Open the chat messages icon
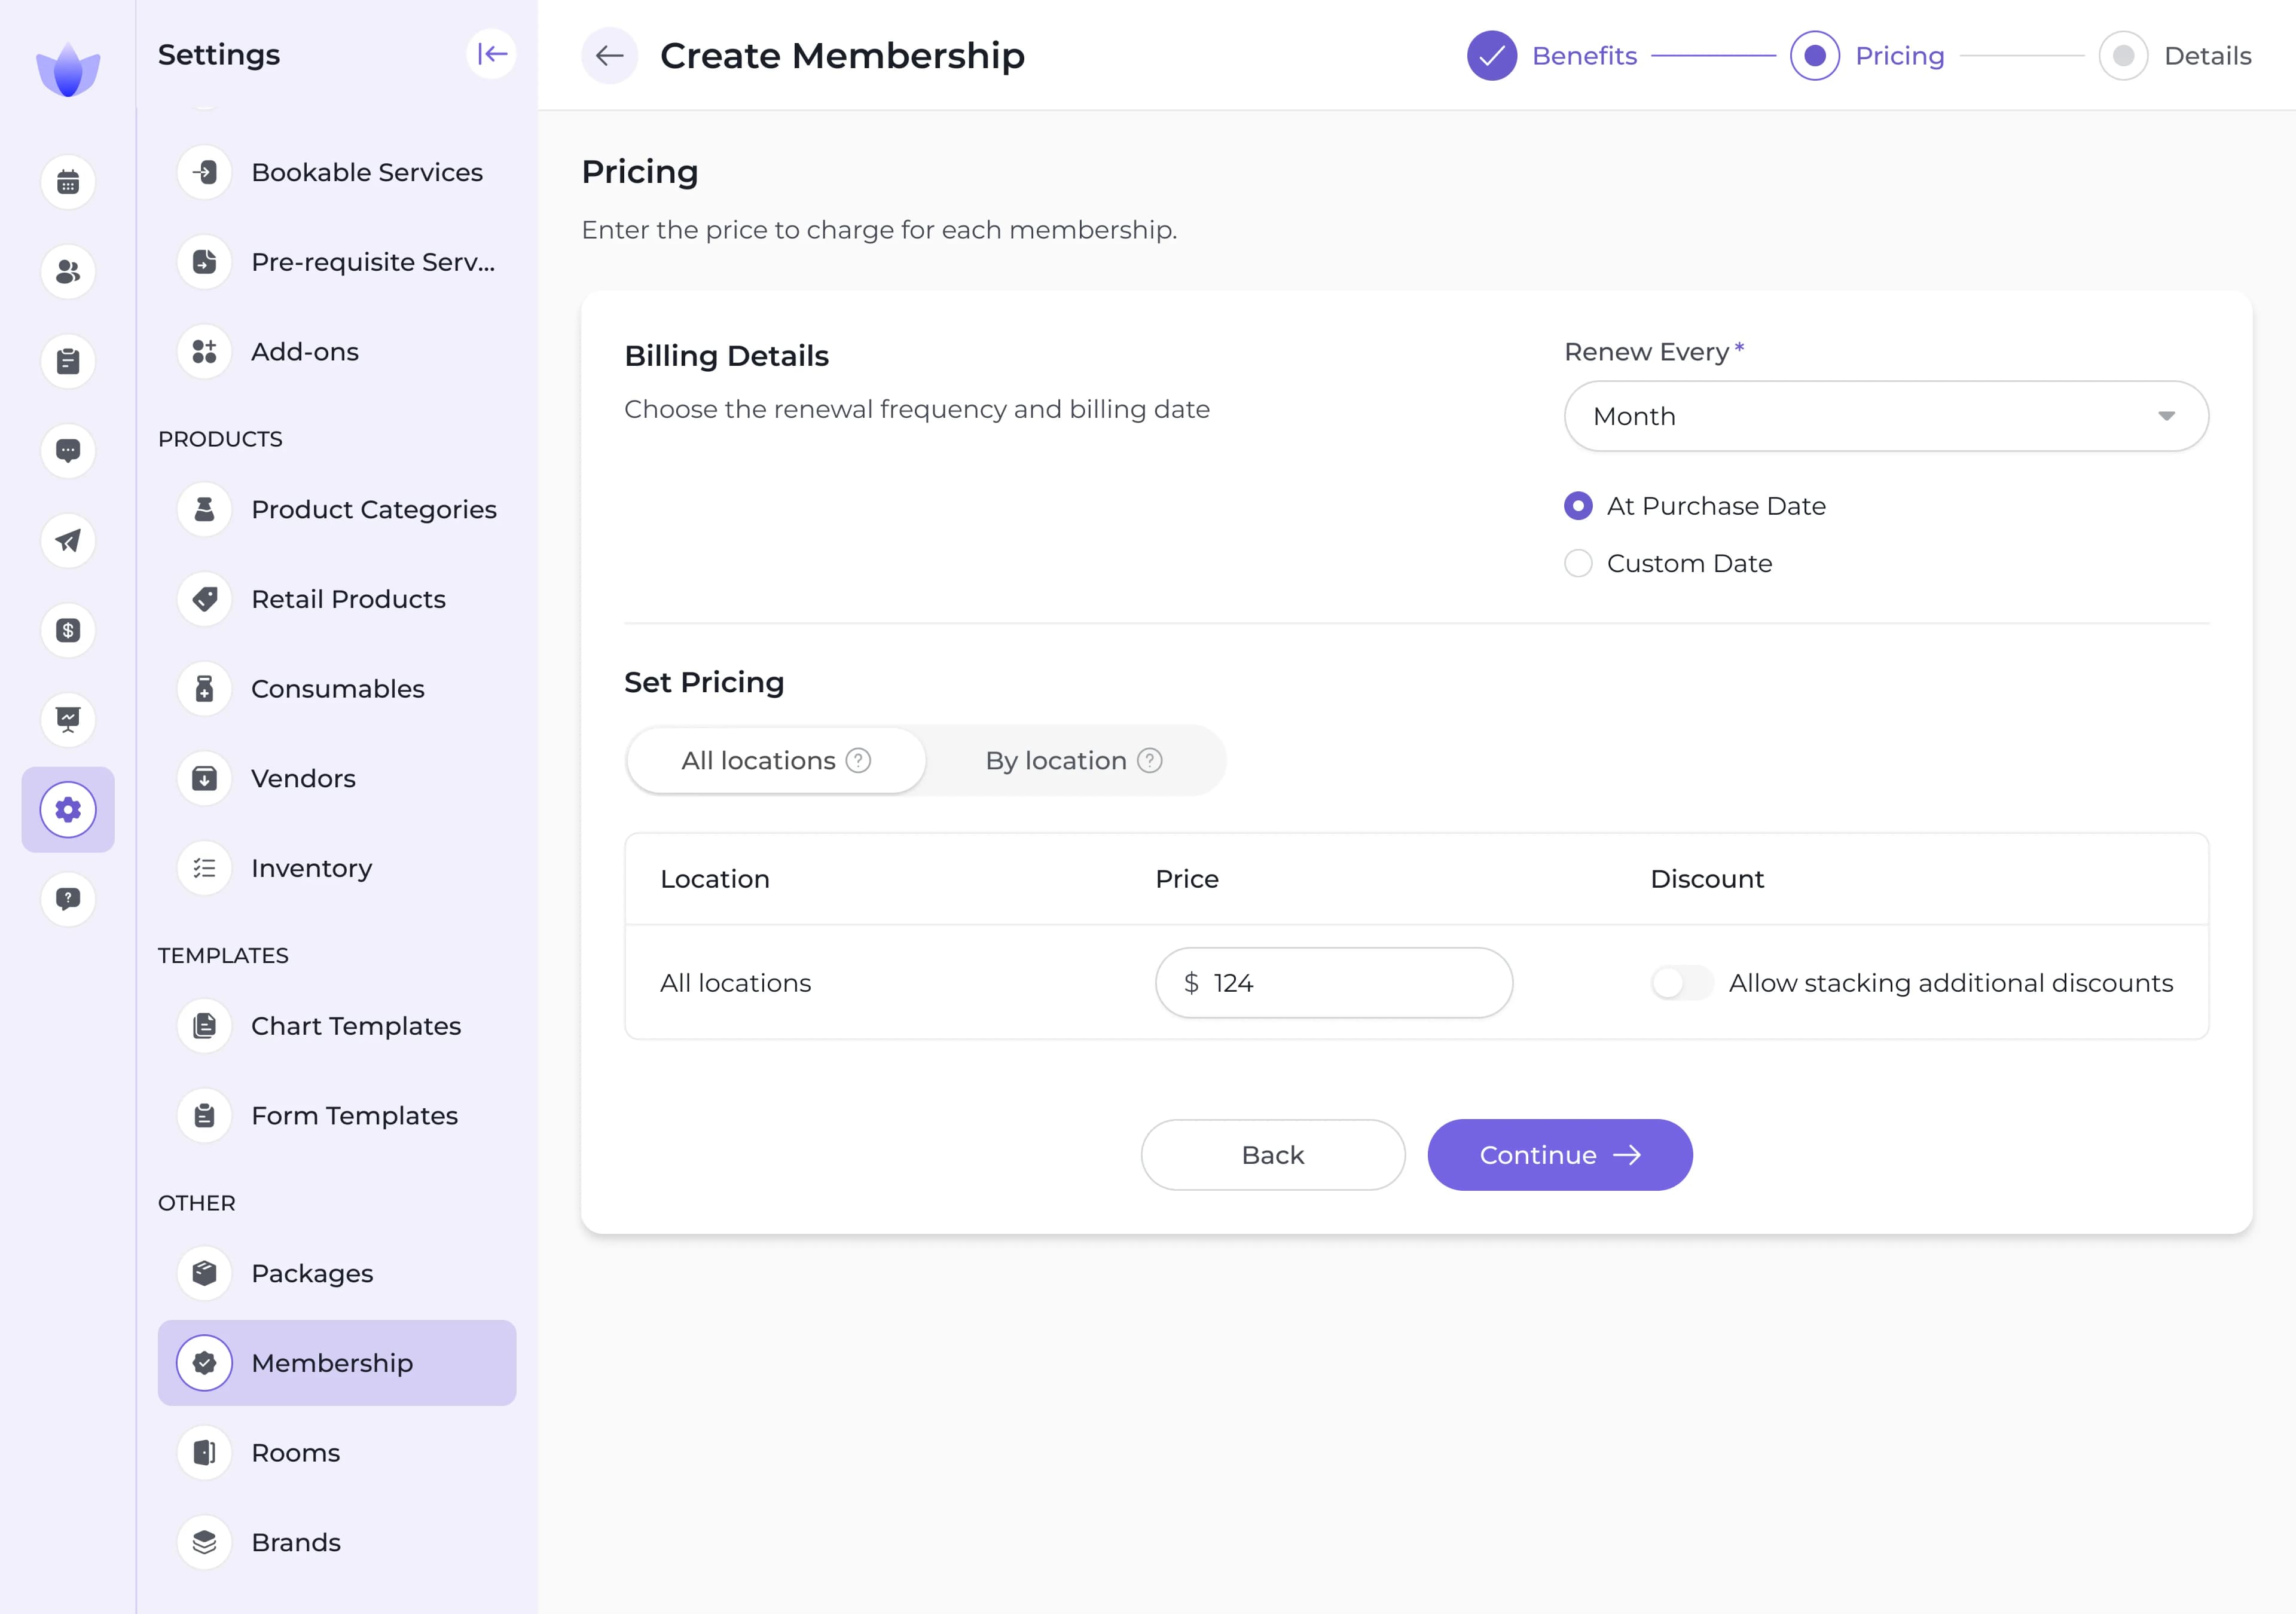This screenshot has width=2296, height=1614. 67,451
